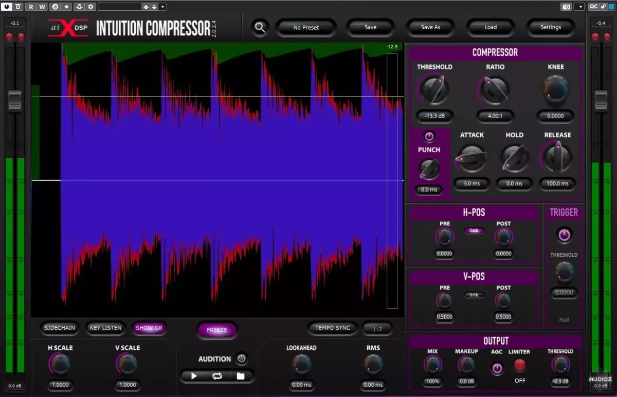
Task: Load previous preset with the up arrow
Action: [146, 7]
